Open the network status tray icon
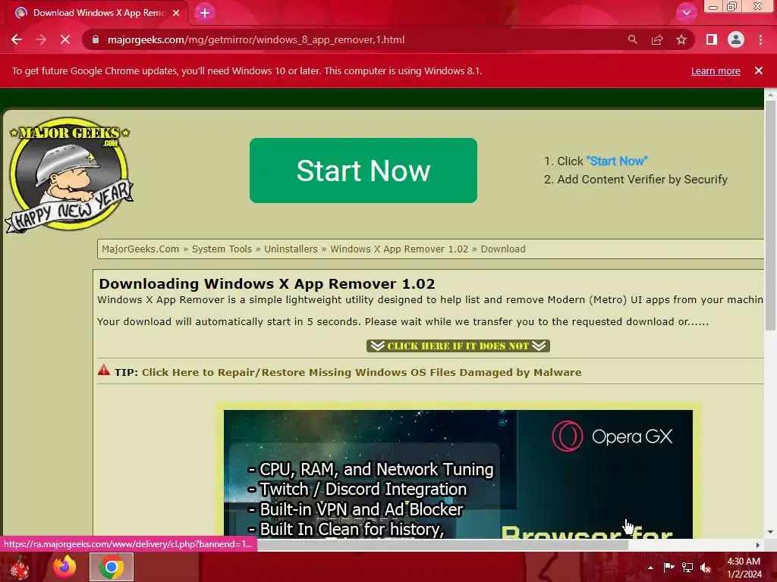The height and width of the screenshot is (582, 777). click(x=687, y=567)
